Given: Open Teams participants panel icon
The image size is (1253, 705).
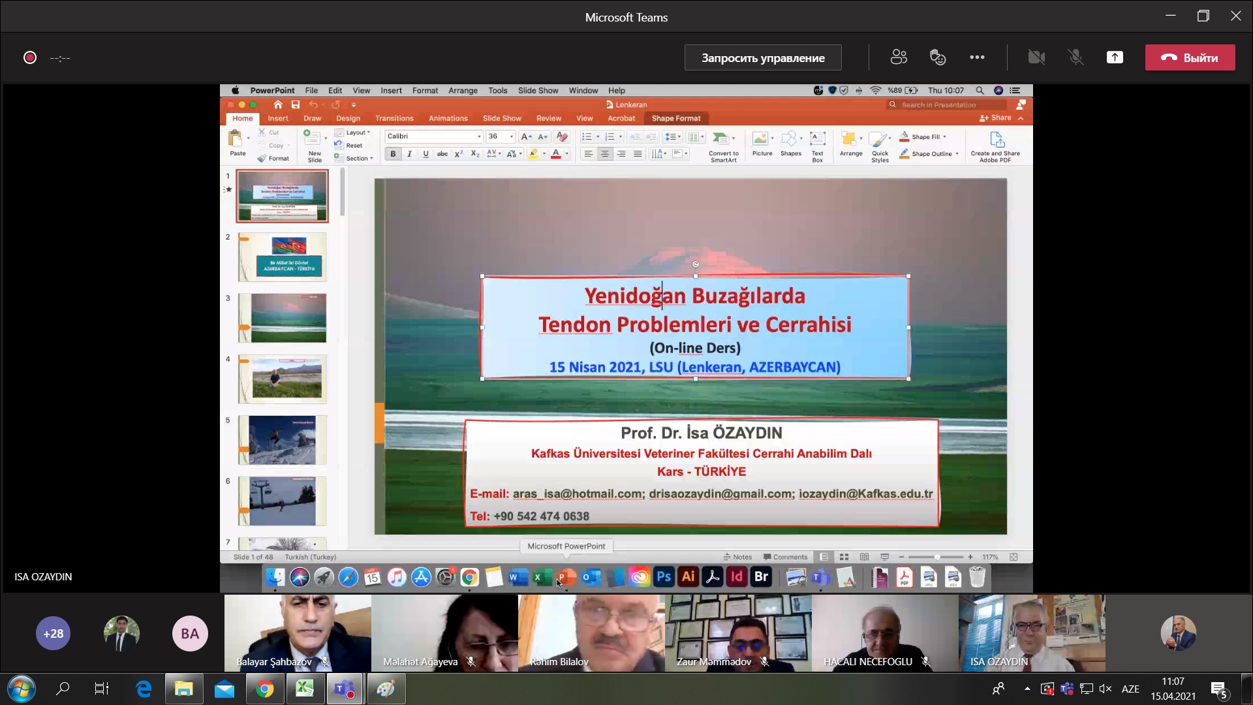Looking at the screenshot, I should tap(899, 57).
